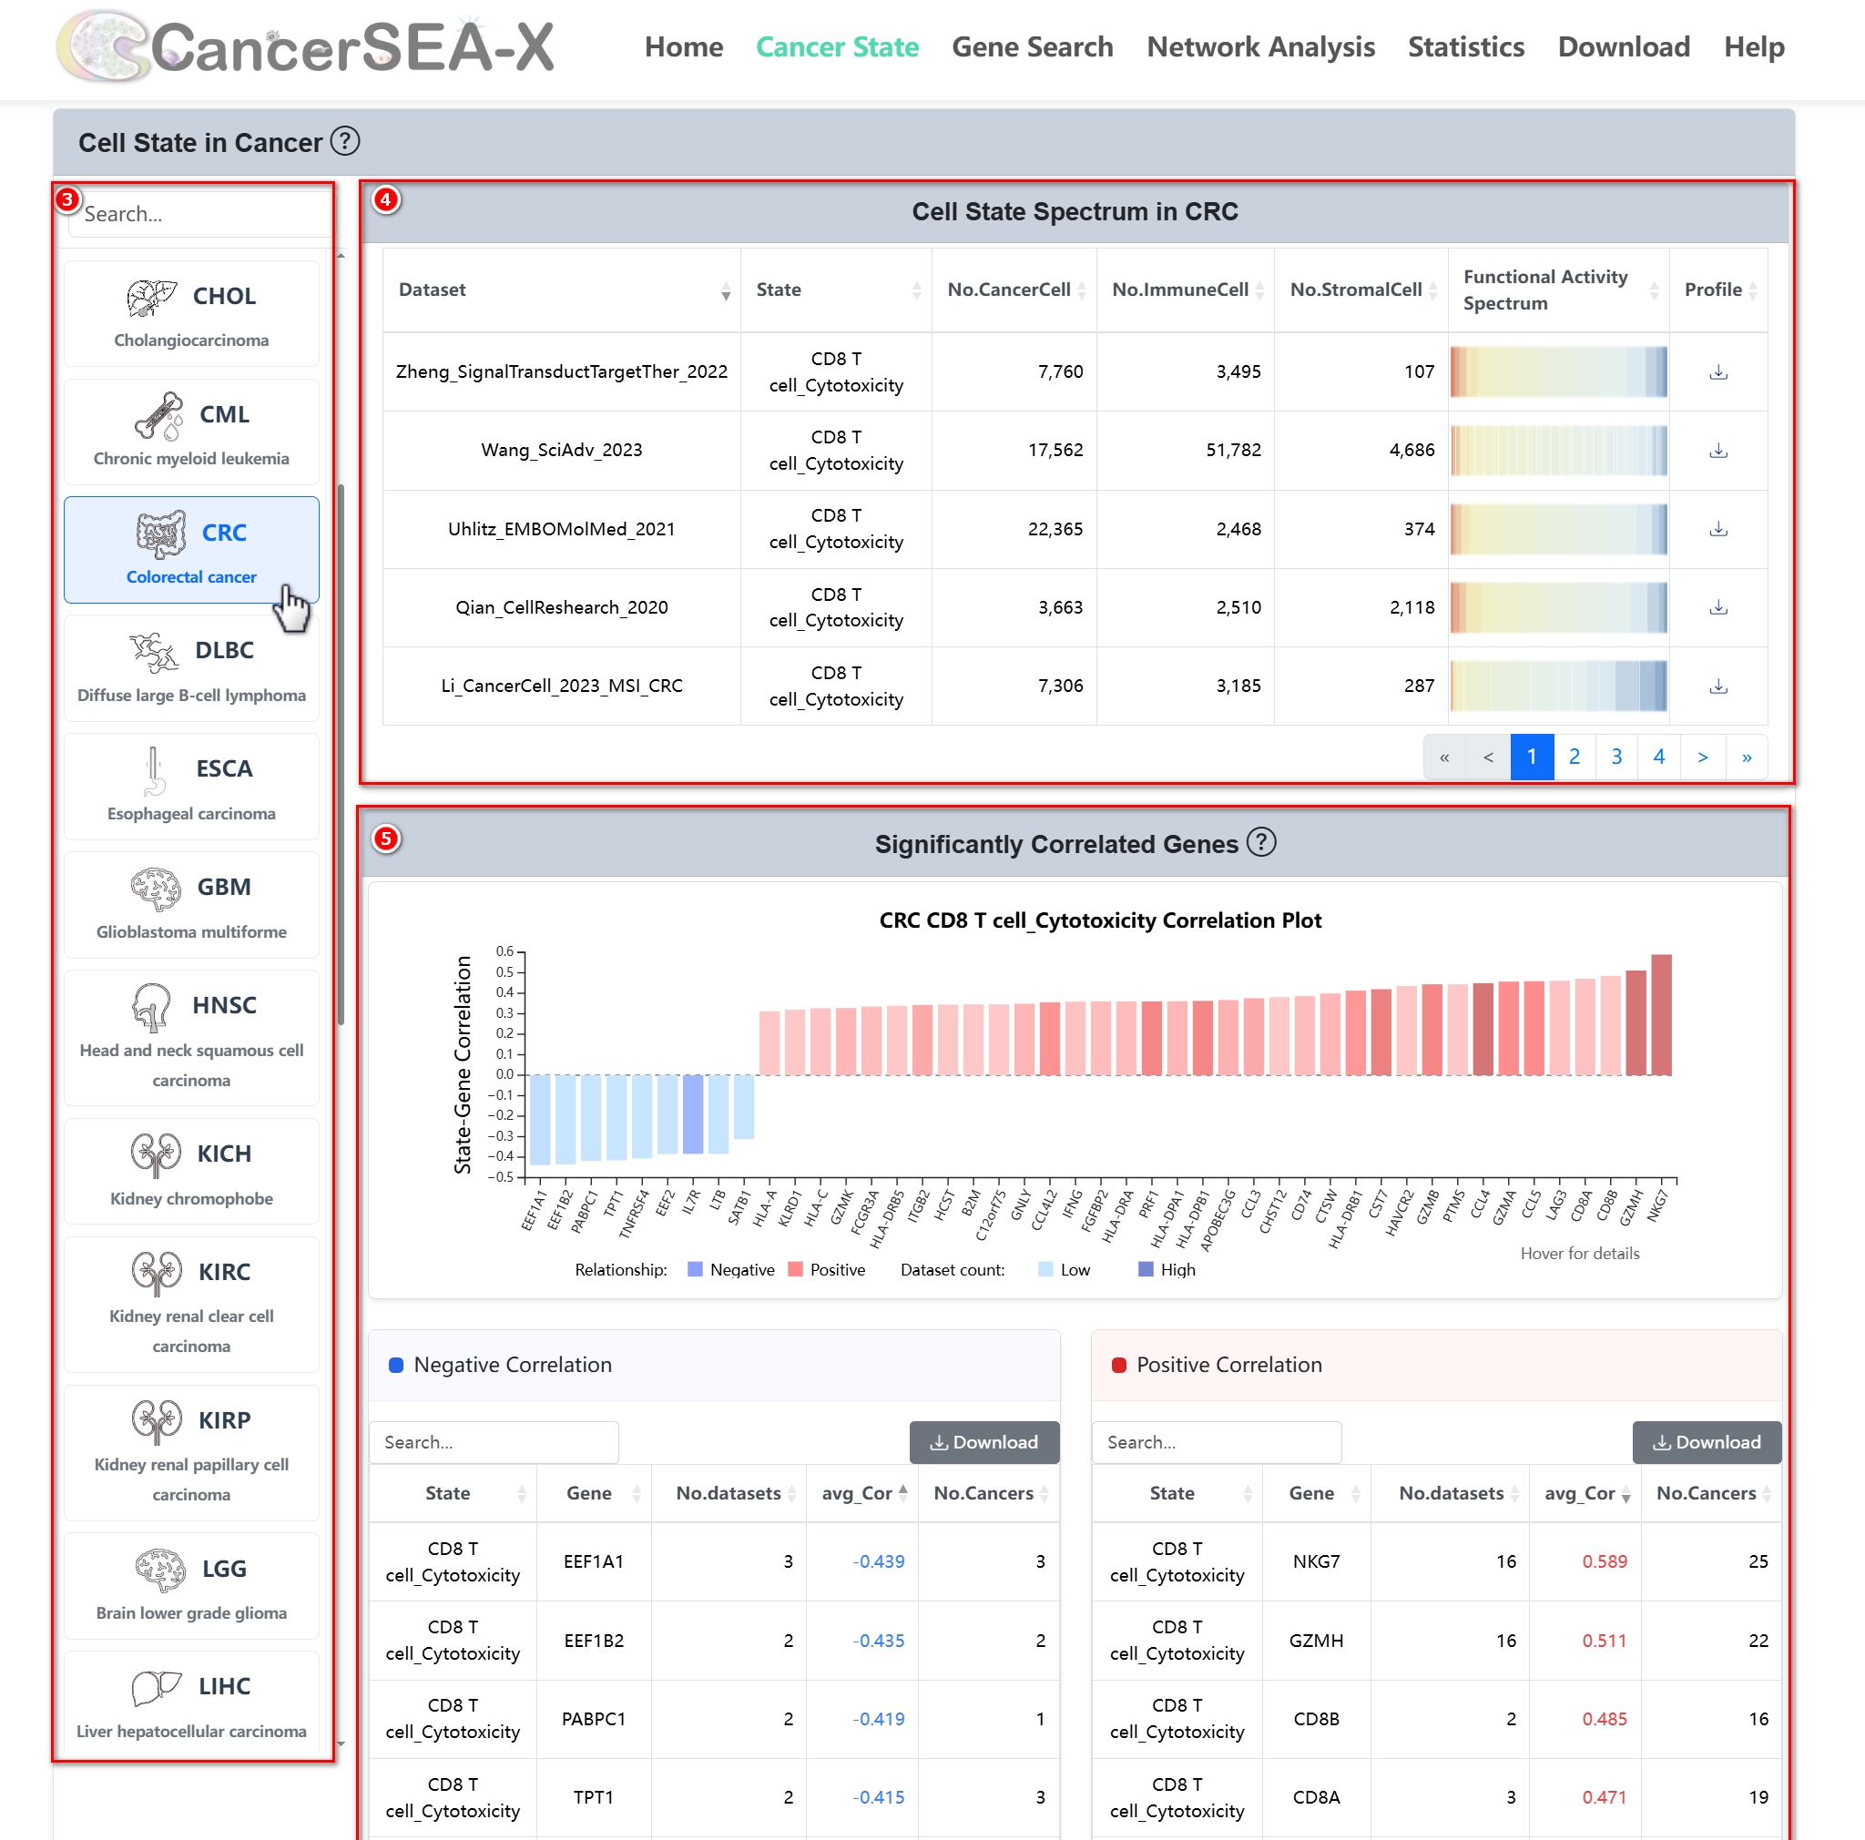Image resolution: width=1865 pixels, height=1840 pixels.
Task: Download profile for Zheng_SignalTransductTargetTher_2022 dataset
Action: click(1717, 372)
